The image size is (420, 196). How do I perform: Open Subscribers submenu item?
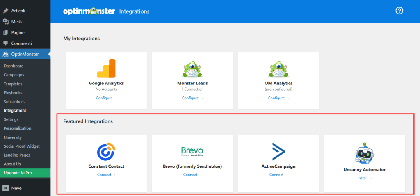pos(14,101)
